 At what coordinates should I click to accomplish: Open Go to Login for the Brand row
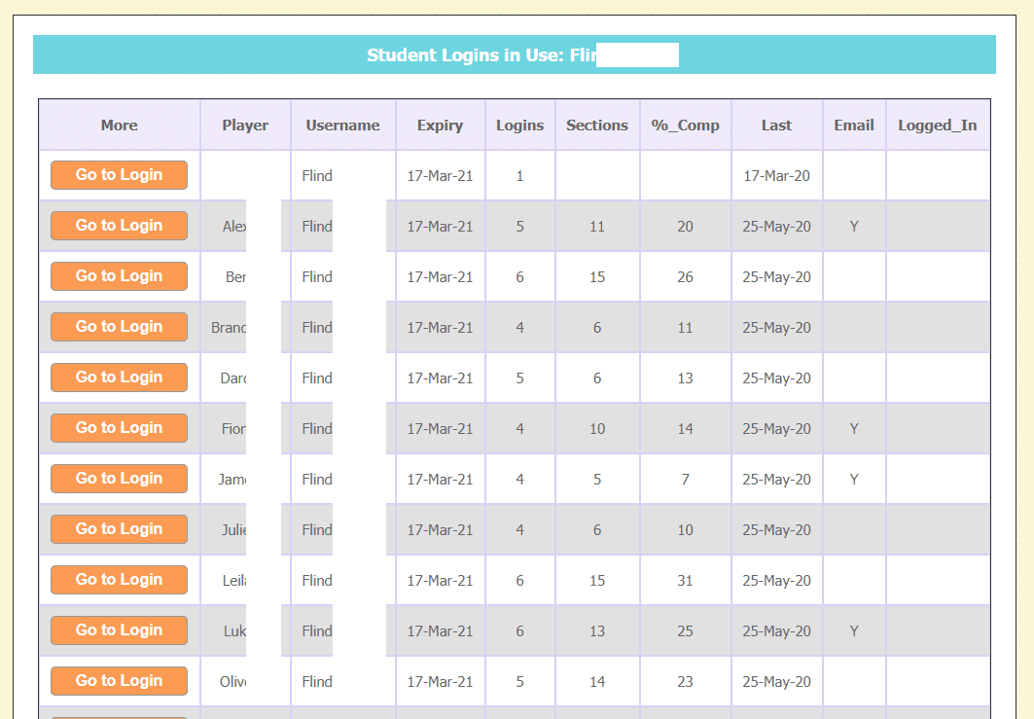pos(119,327)
